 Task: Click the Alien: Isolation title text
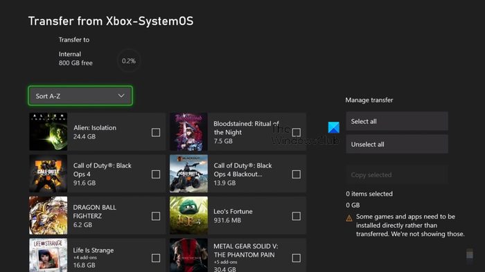click(x=95, y=127)
